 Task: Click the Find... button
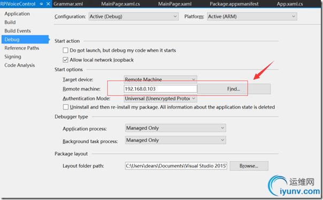[234, 89]
